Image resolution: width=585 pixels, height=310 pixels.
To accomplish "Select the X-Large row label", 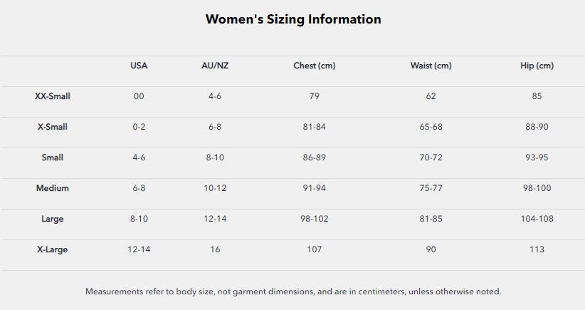I will [x=53, y=249].
